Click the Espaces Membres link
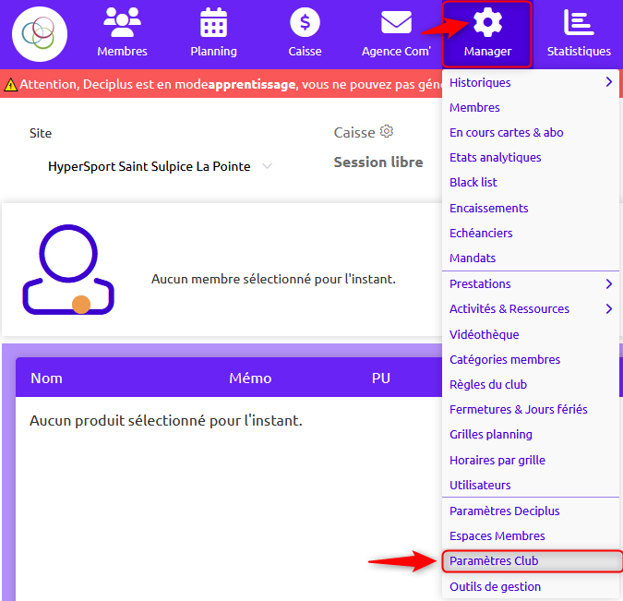 pos(497,535)
